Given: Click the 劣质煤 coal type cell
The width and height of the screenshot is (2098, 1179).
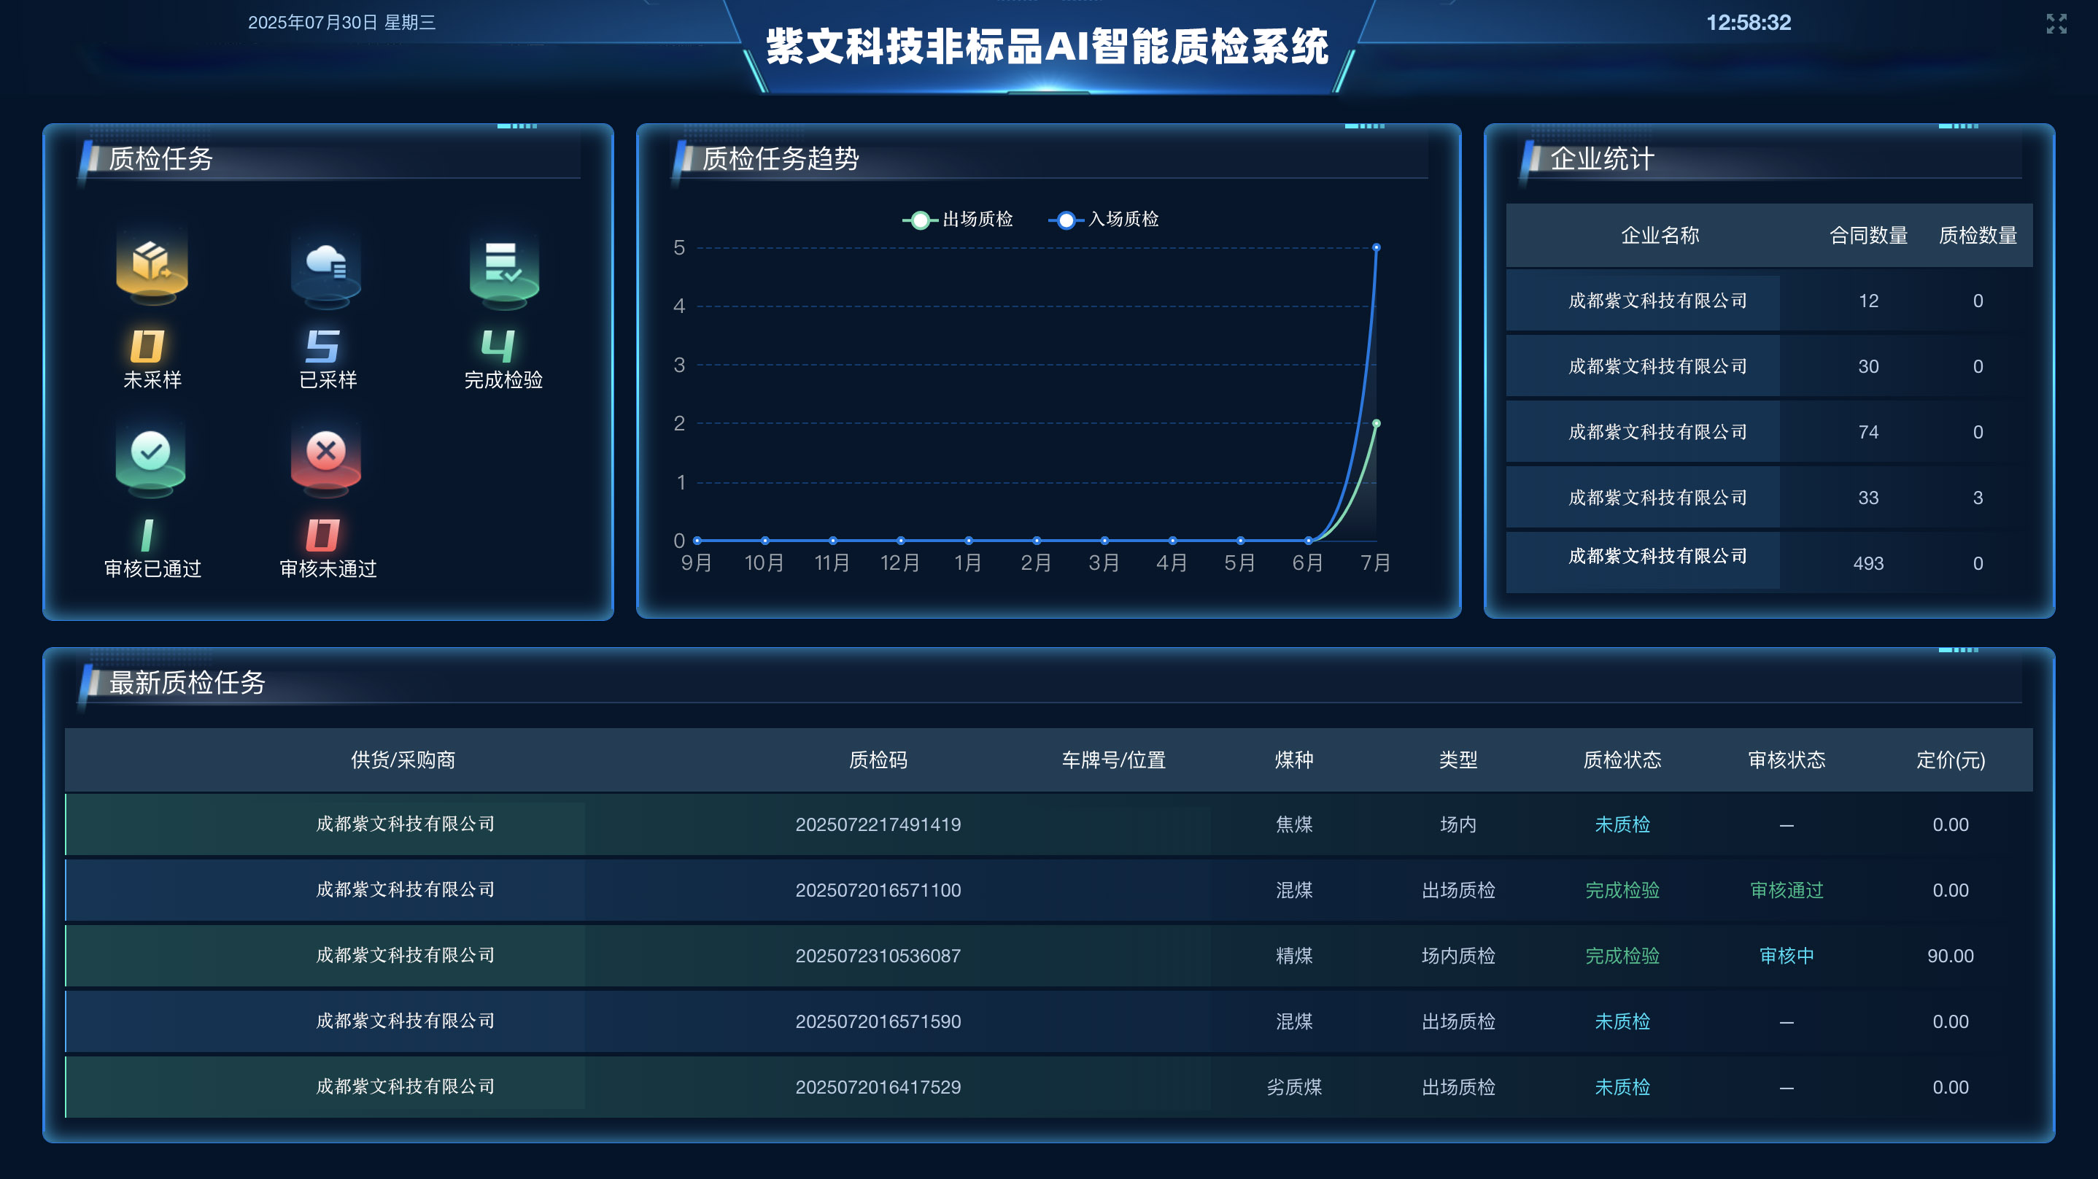Looking at the screenshot, I should coord(1293,1087).
